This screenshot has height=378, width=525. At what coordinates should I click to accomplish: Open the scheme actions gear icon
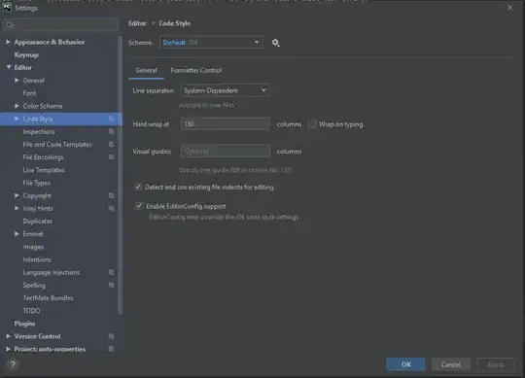coord(275,43)
